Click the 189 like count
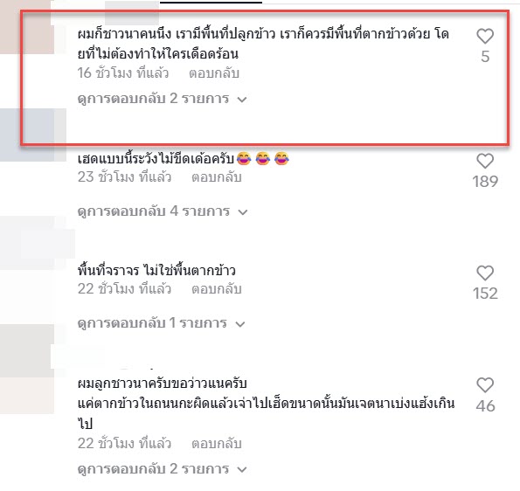Image resolution: width=520 pixels, height=491 pixels. point(485,182)
